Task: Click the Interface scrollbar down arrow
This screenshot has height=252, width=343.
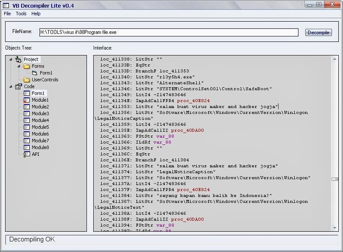Action: pyautogui.click(x=335, y=228)
